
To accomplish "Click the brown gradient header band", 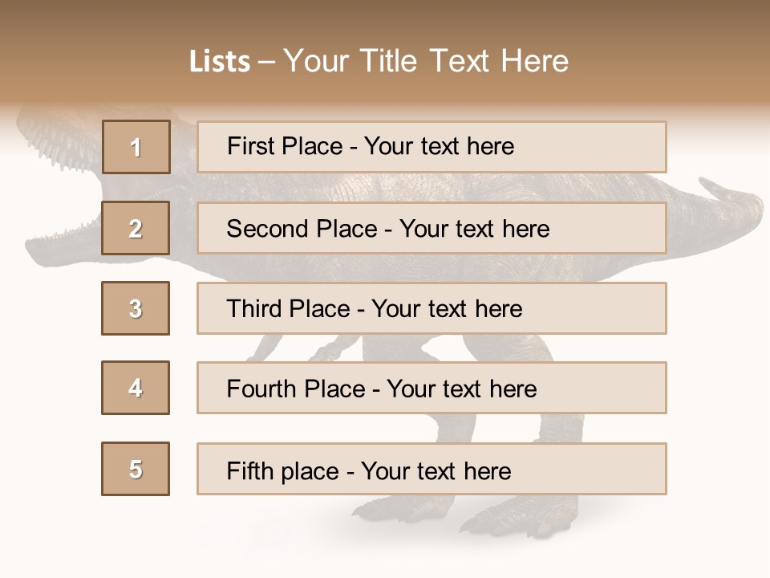I will [385, 51].
